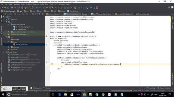The width and height of the screenshot is (174, 97).
Task: Toggle the Android Model tool window button
Action: click(x=173, y=79)
